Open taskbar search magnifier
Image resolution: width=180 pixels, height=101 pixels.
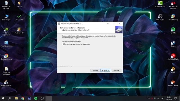pyautogui.click(x=10, y=98)
